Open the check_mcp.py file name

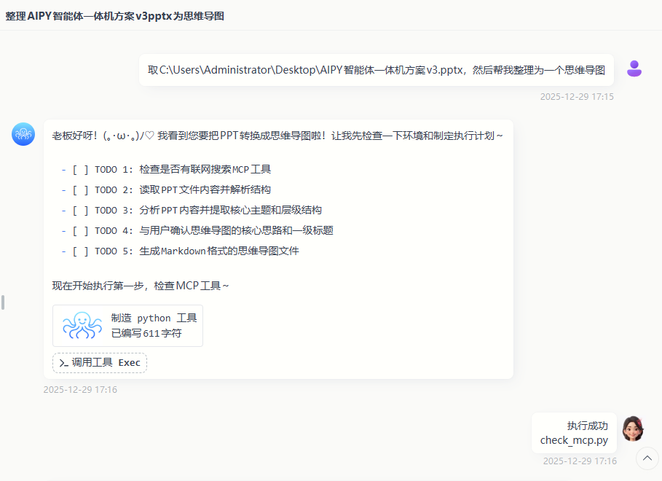click(x=573, y=440)
